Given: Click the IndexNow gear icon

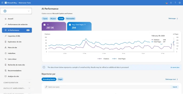Looking at the screenshot, I should (6, 53).
